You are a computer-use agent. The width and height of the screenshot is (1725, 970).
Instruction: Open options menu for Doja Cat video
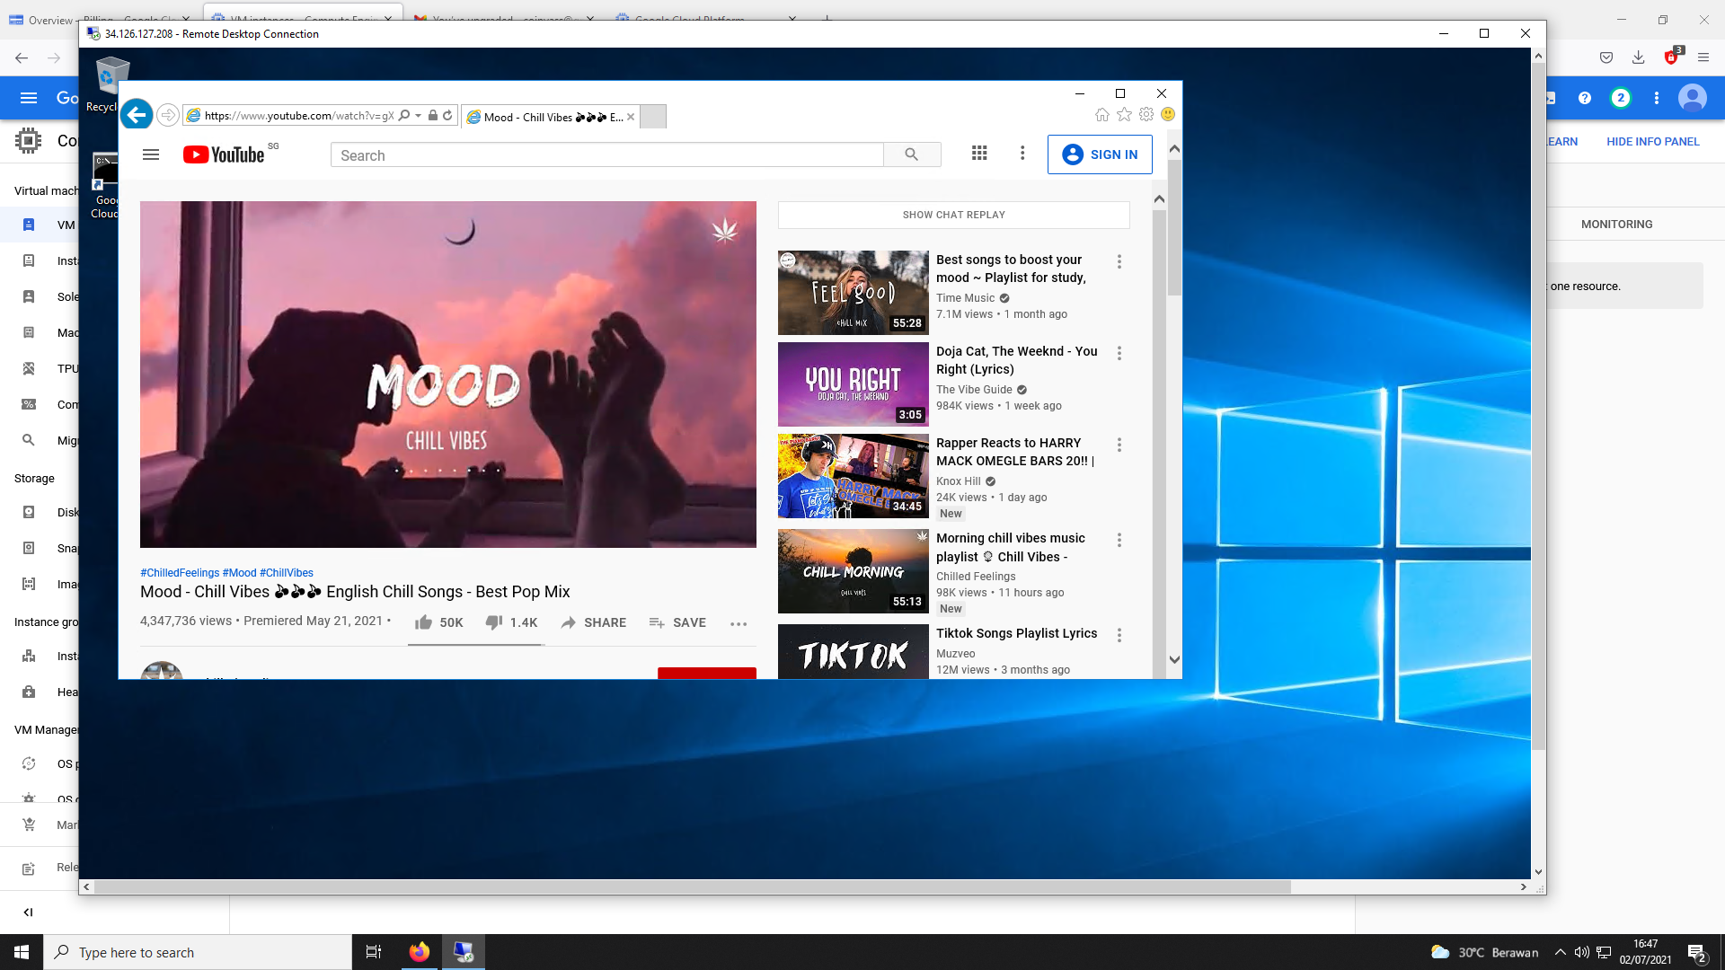[x=1119, y=353]
